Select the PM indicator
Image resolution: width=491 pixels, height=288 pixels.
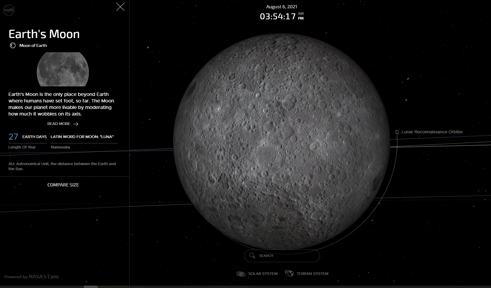click(301, 18)
